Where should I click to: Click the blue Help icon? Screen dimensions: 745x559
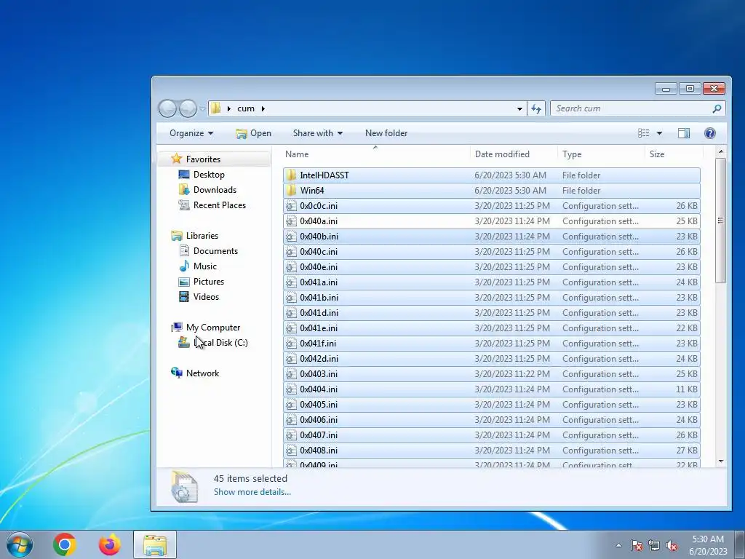click(710, 133)
